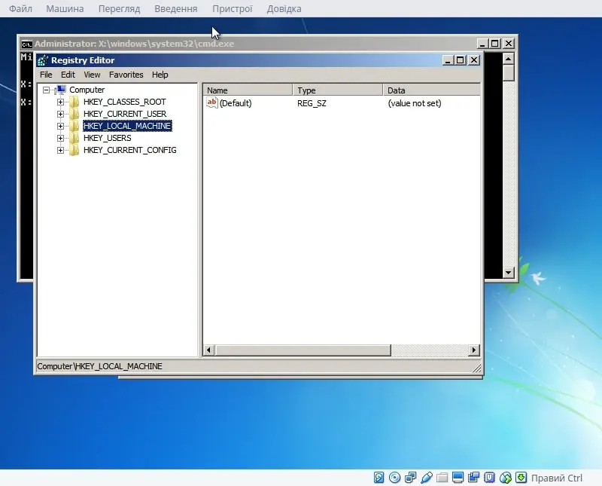
Task: Open the Help menu in Registry Editor
Action: point(160,75)
